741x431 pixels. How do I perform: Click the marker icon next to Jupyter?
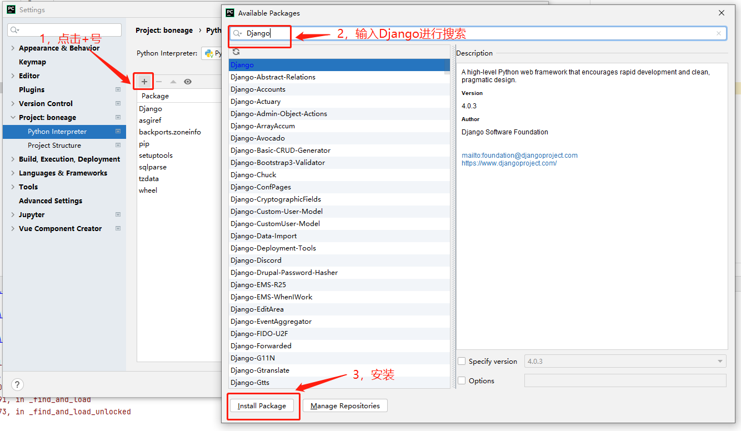pyautogui.click(x=118, y=214)
